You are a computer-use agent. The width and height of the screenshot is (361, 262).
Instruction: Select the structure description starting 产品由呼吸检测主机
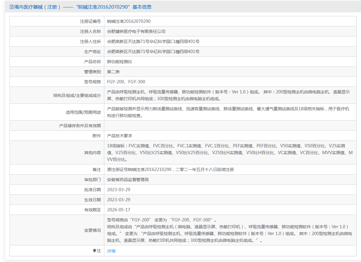[228, 95]
